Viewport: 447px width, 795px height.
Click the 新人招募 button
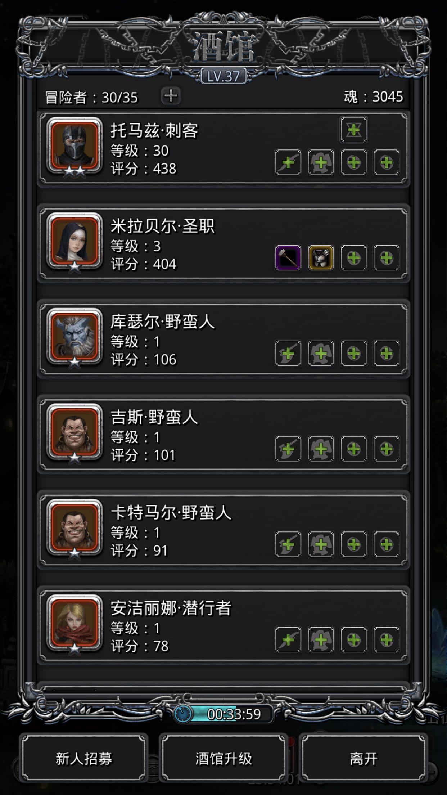click(83, 759)
